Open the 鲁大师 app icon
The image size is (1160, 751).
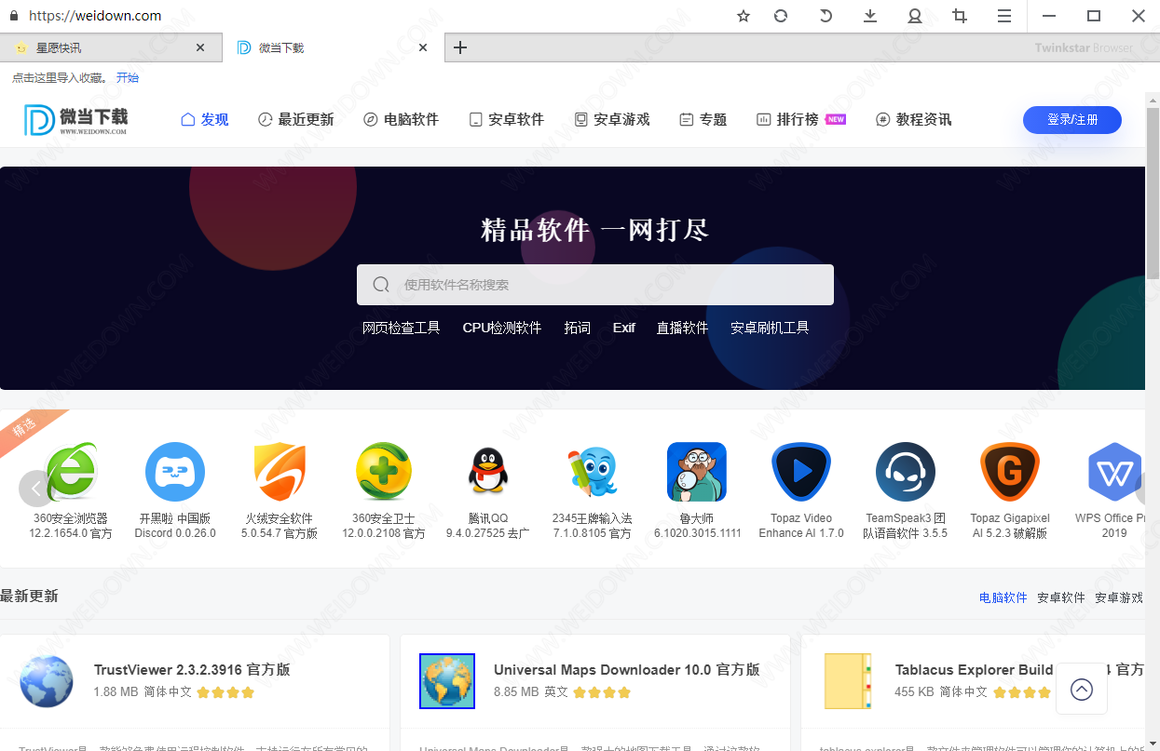click(696, 472)
